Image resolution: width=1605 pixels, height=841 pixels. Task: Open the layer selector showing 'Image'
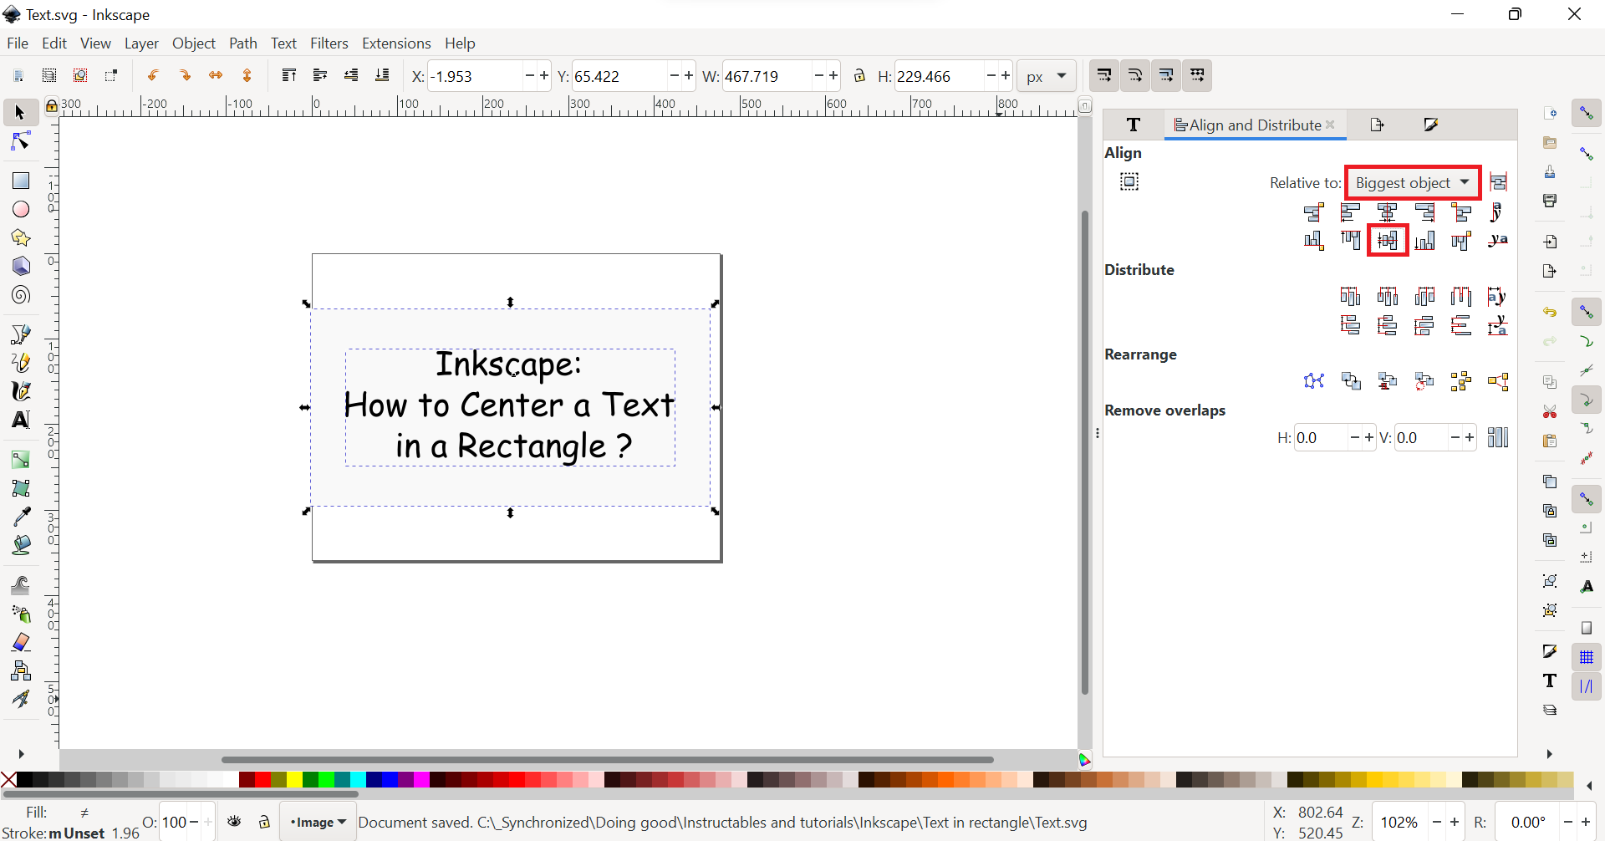tap(318, 822)
